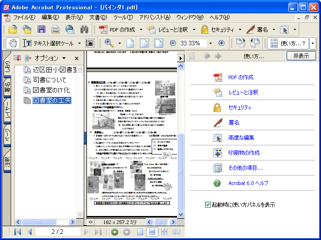Switch to the レイヤー side tab
Viewport: 321px width, 240px height.
point(8,111)
